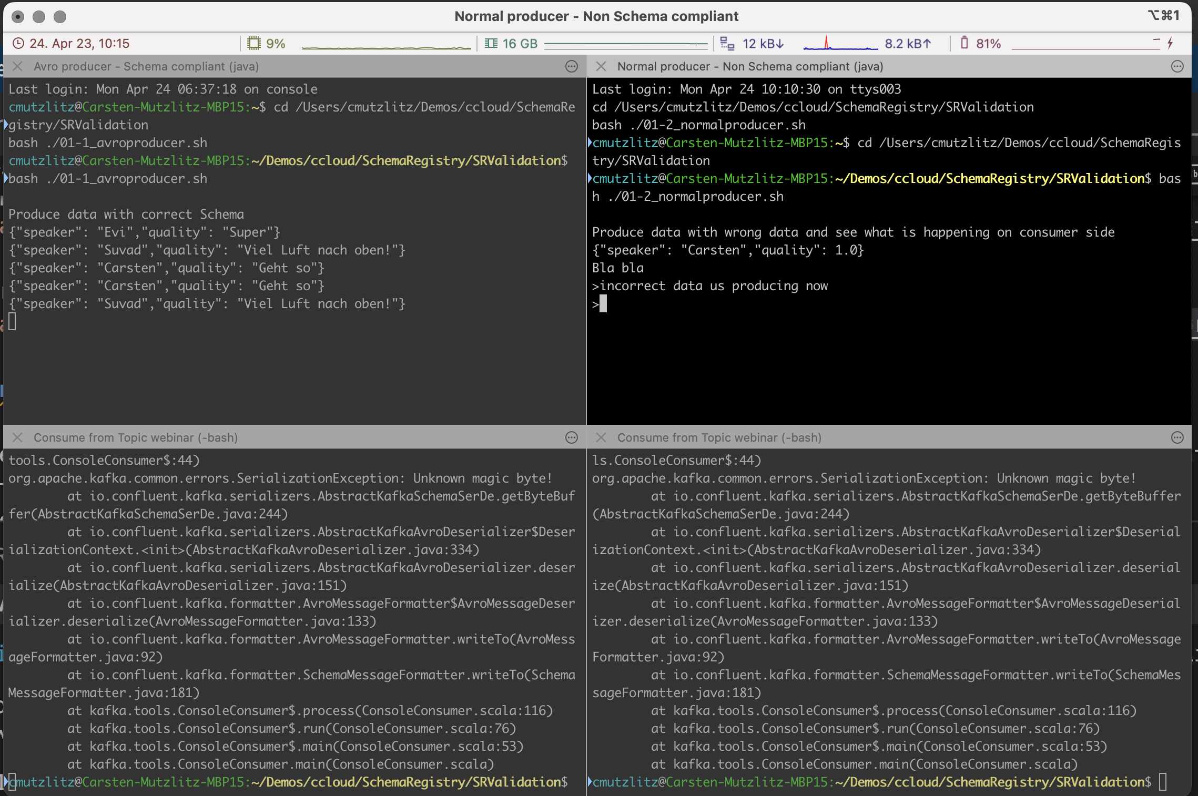Image resolution: width=1198 pixels, height=796 pixels.
Task: Click the CPU chip icon showing 9%
Action: (254, 43)
